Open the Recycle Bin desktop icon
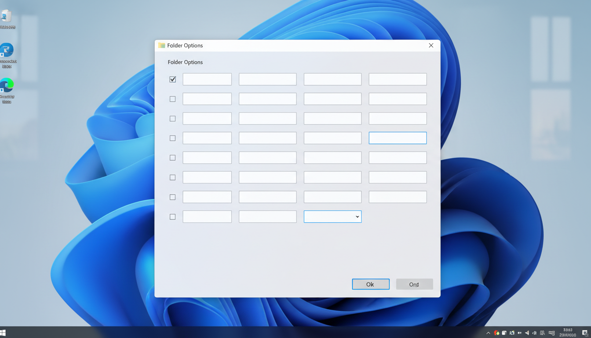 (7, 17)
